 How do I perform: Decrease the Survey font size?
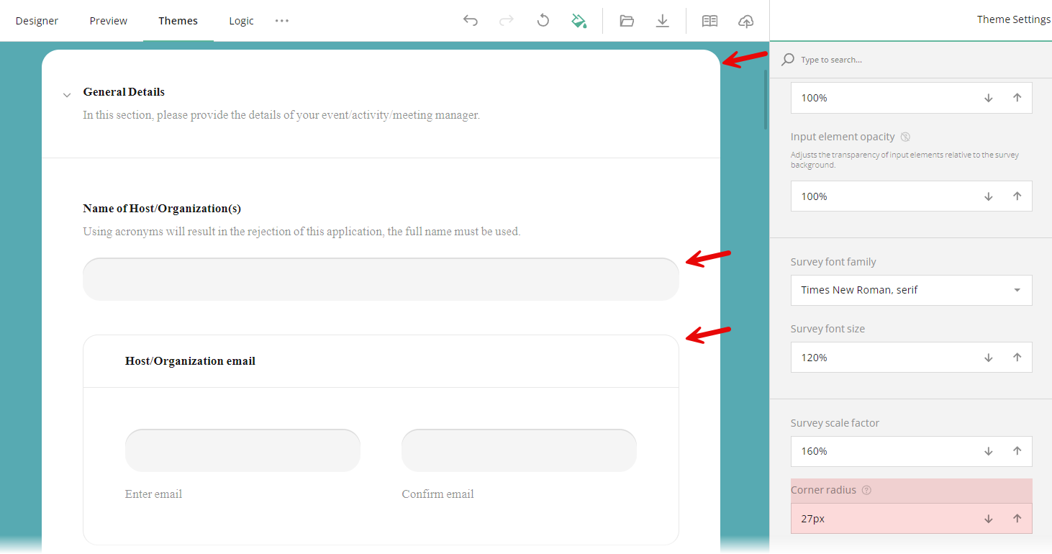(989, 357)
